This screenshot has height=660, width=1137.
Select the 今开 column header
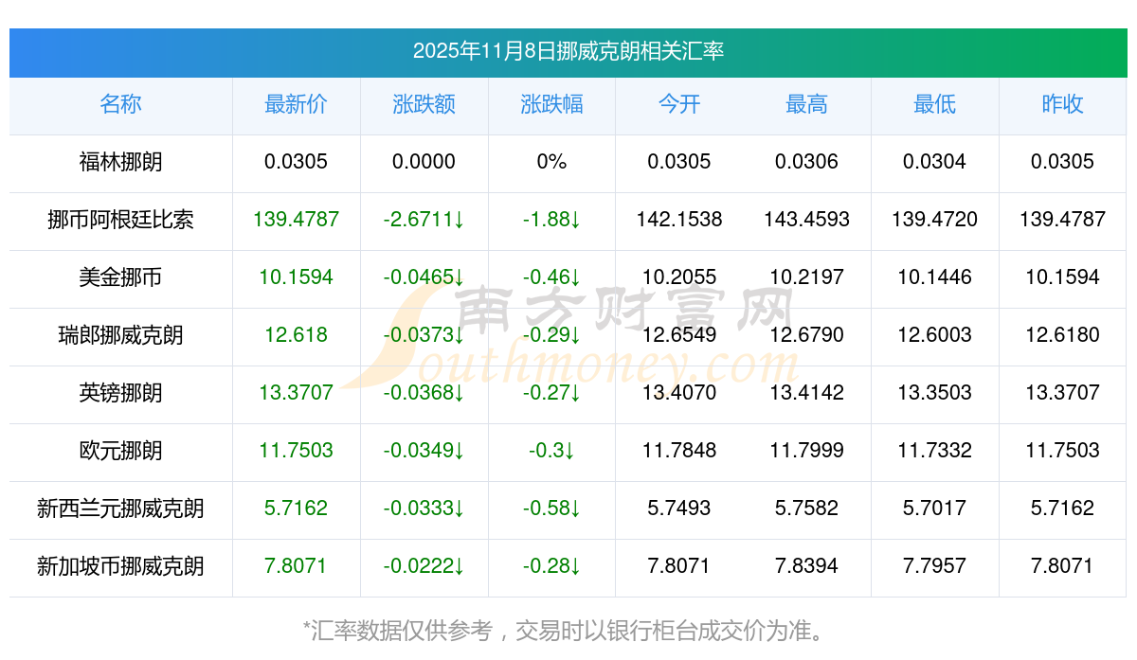(679, 104)
